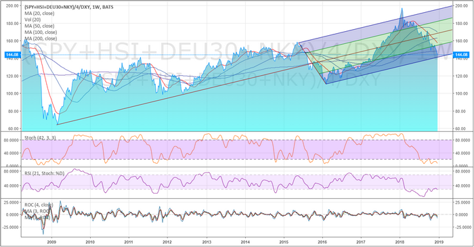Click the 2018 label on time axis

[x=400, y=242]
